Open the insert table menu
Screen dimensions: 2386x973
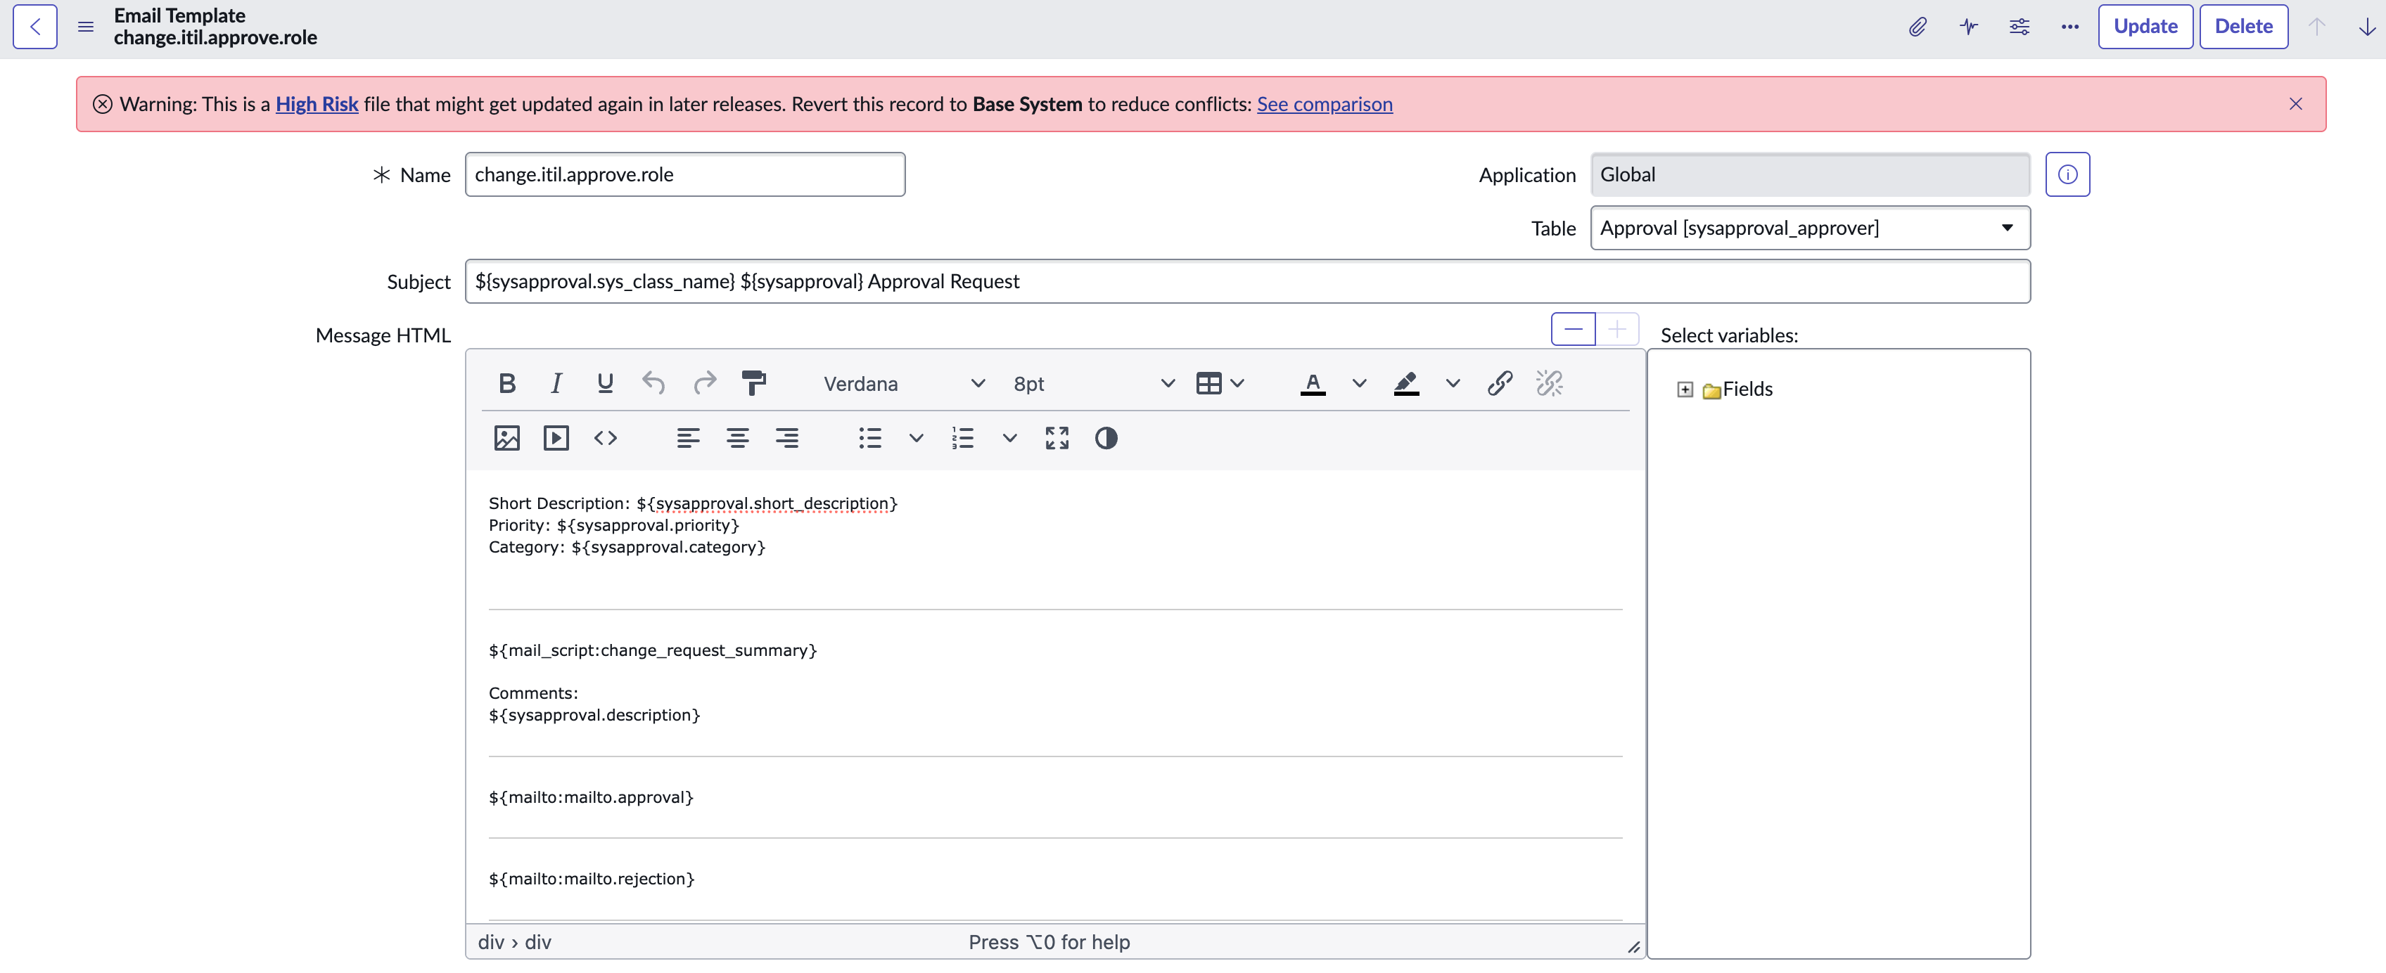1220,383
